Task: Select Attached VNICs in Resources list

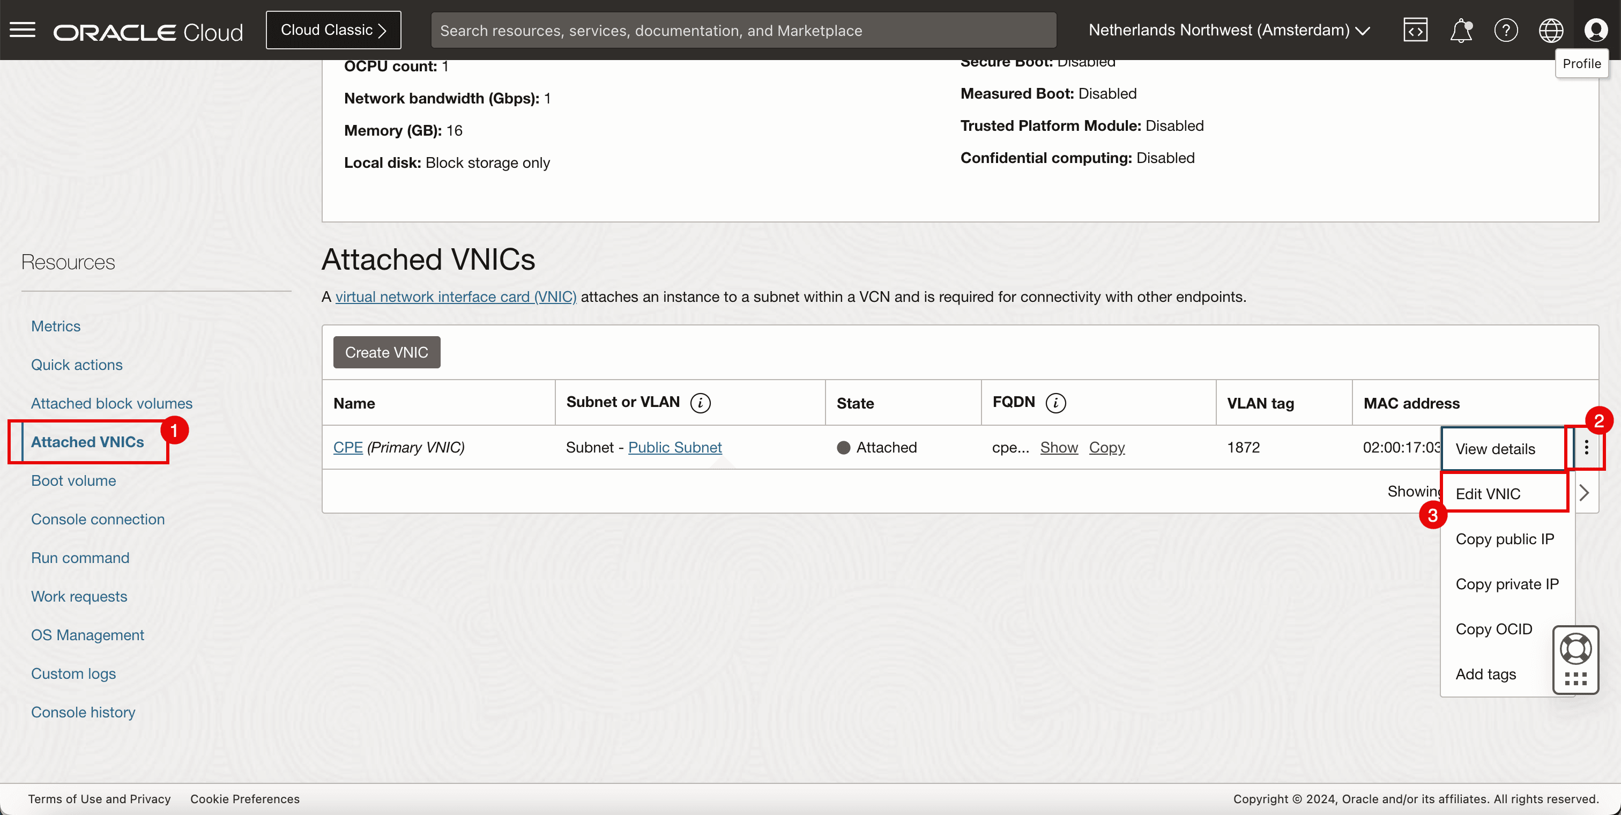Action: (87, 442)
